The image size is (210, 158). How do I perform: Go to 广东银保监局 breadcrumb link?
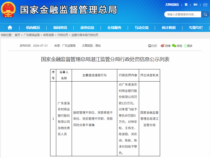pos(32,35)
